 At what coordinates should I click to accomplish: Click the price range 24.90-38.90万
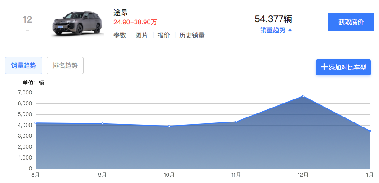(135, 22)
